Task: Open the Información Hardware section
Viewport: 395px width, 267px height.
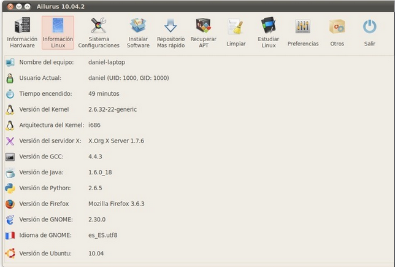Action: pos(22,33)
